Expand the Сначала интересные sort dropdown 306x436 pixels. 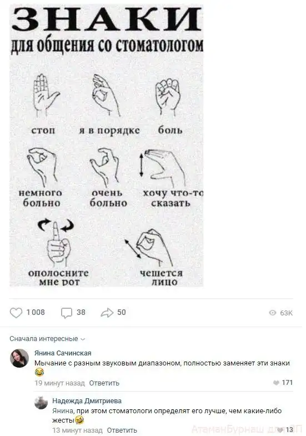(x=47, y=339)
